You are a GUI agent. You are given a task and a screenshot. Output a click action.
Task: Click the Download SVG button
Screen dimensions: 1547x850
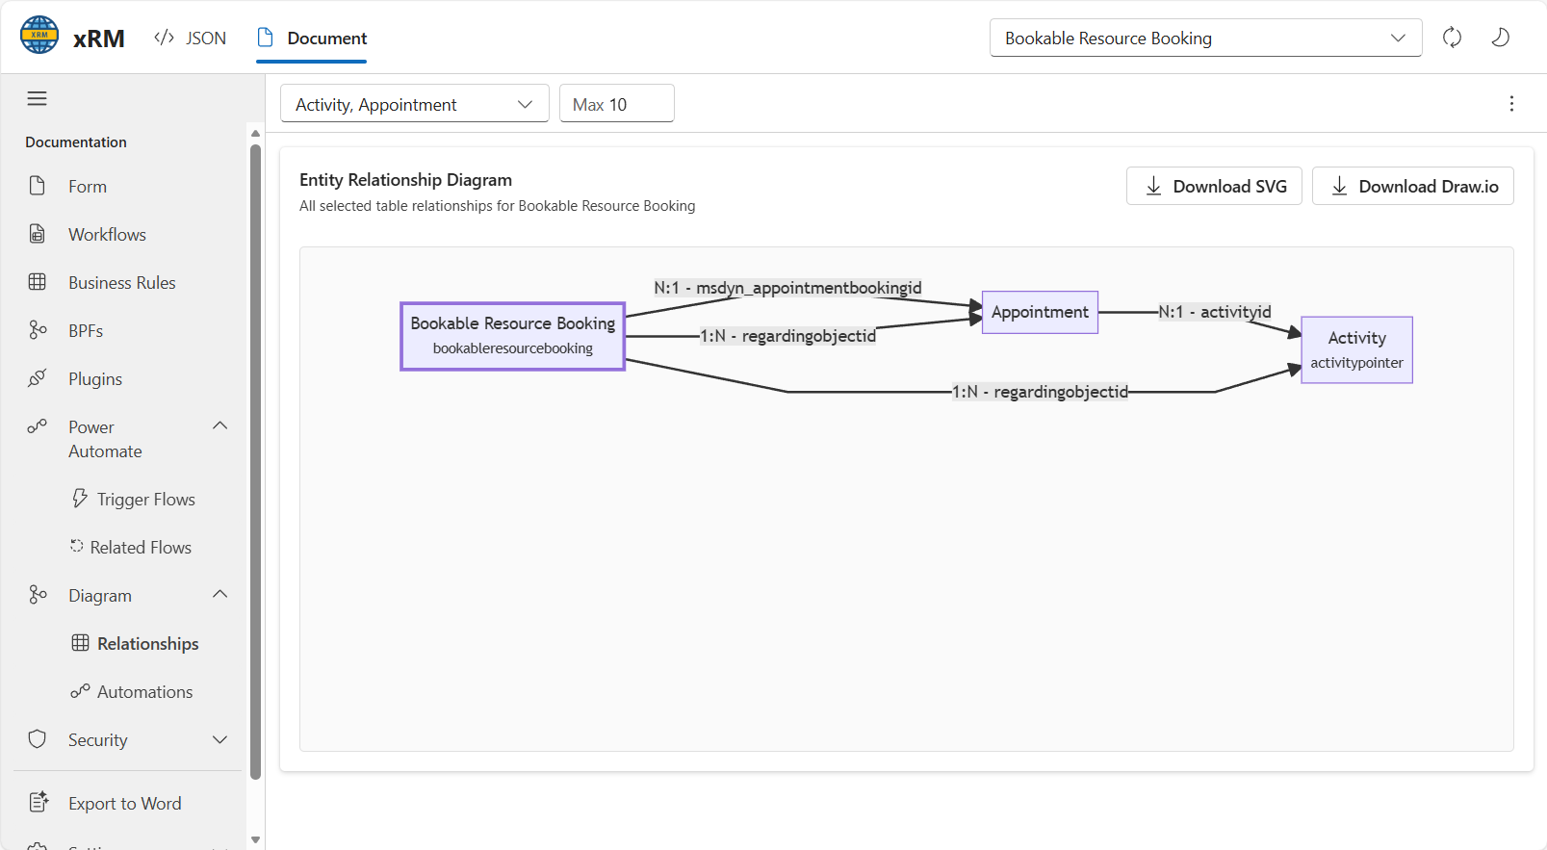click(x=1214, y=187)
